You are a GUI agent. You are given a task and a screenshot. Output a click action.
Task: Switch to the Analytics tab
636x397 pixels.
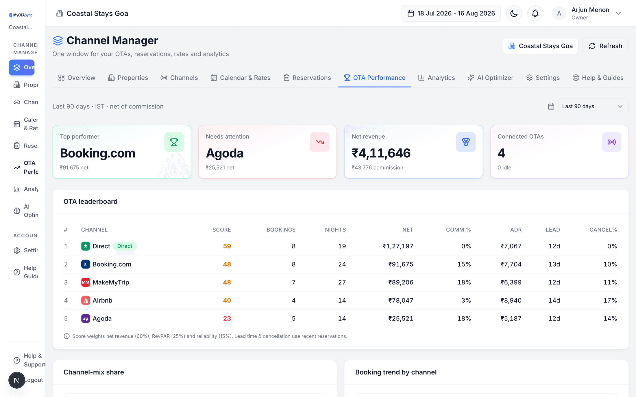click(437, 78)
